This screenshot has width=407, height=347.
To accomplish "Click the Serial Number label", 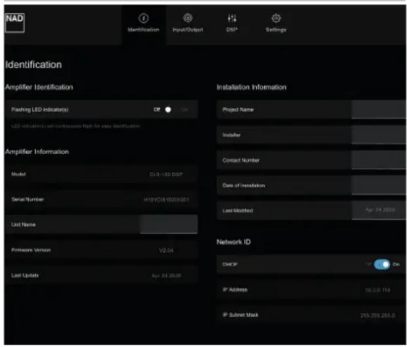I will click(x=28, y=199).
